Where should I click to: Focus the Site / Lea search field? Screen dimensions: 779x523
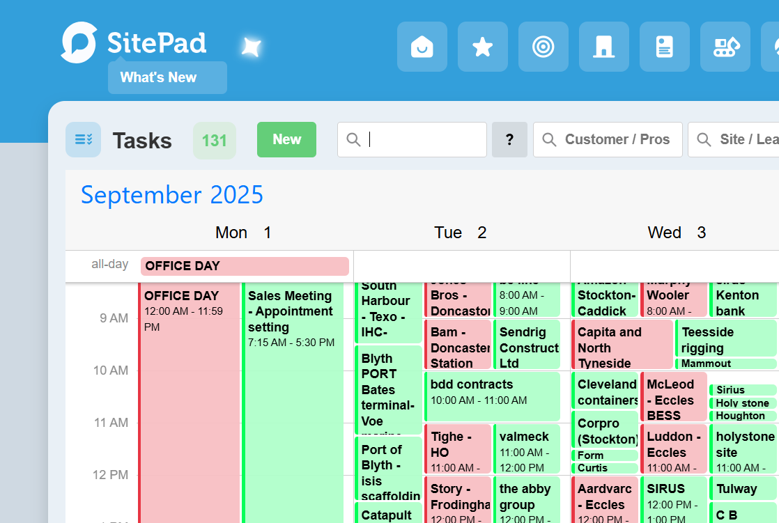(x=734, y=139)
